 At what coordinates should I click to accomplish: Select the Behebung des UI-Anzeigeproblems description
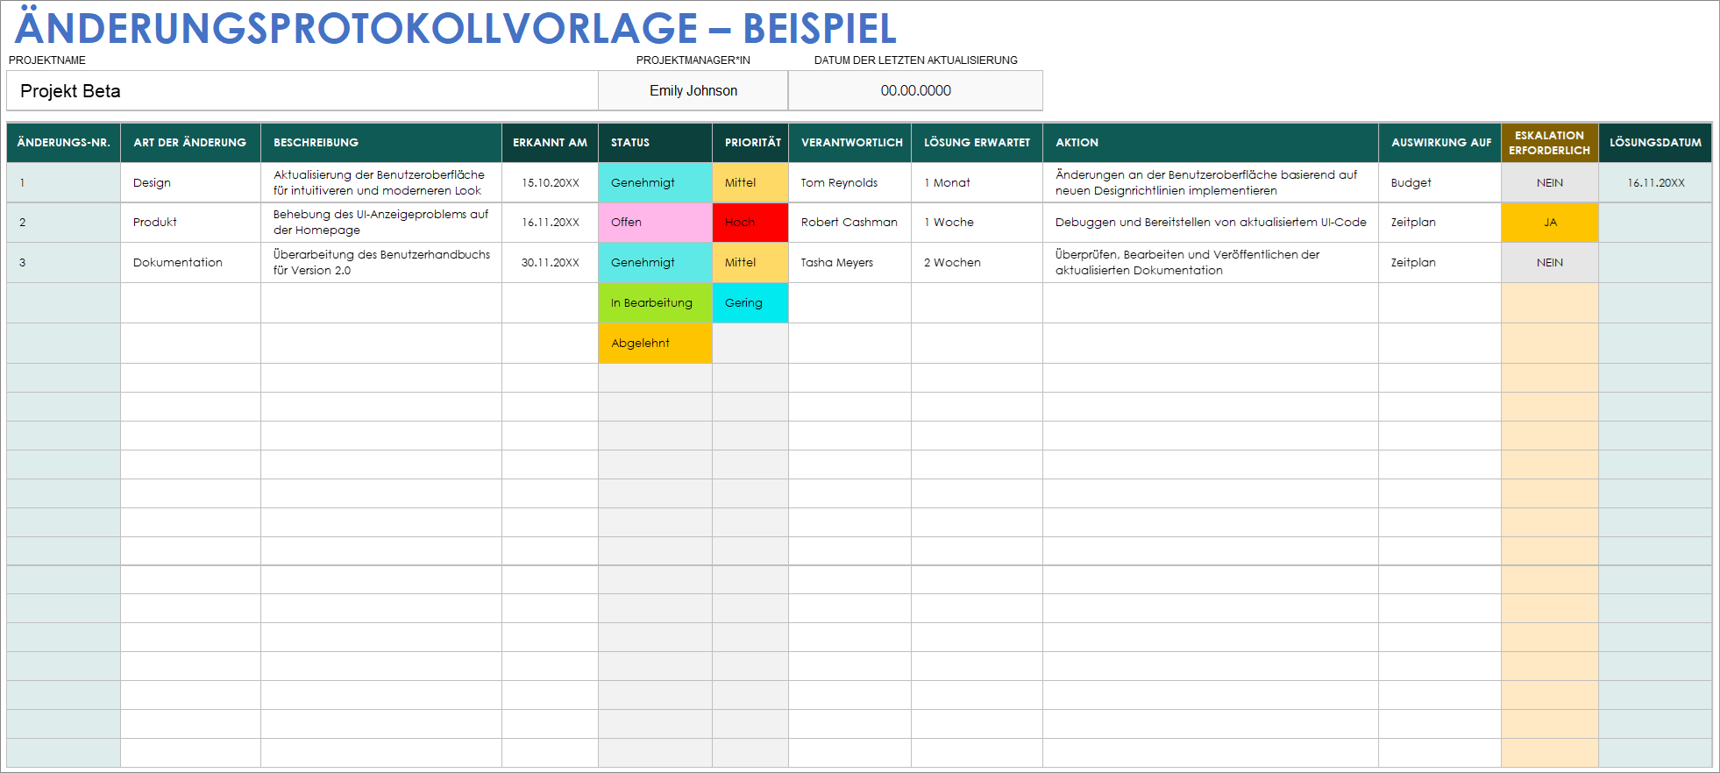pyautogui.click(x=381, y=223)
